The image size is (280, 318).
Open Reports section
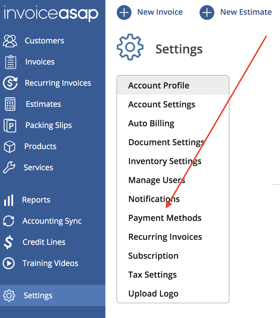(x=36, y=200)
